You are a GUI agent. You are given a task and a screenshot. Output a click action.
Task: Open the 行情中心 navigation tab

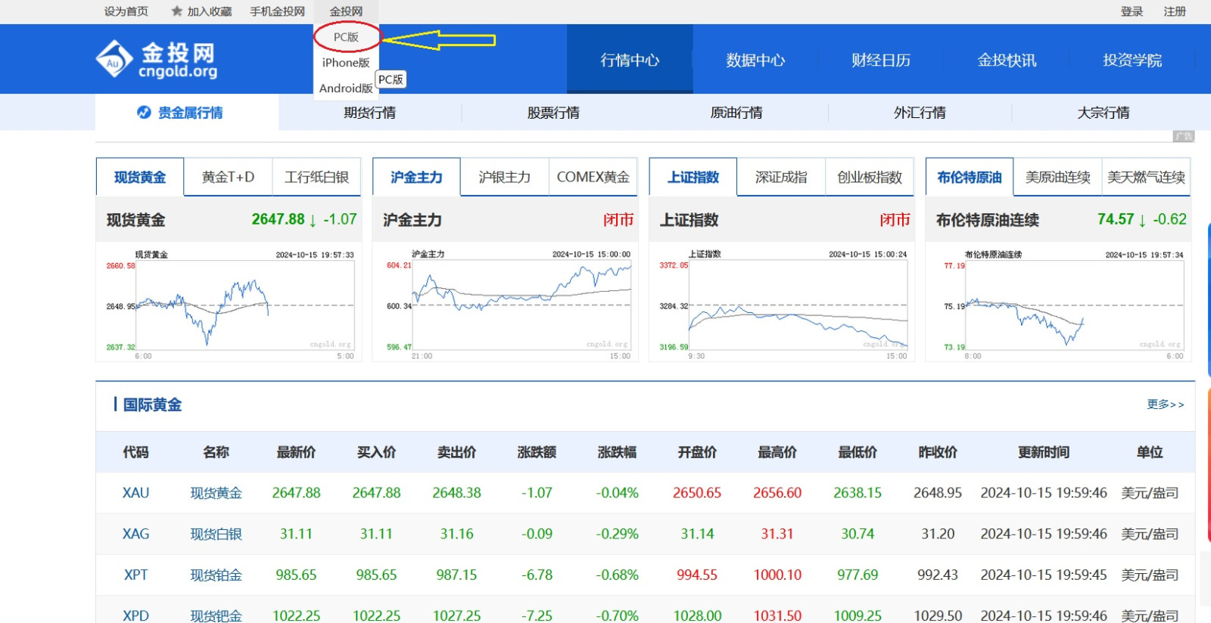pyautogui.click(x=630, y=60)
